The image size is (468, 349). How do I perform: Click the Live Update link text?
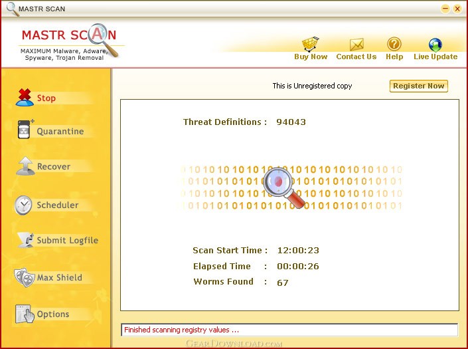tap(435, 57)
